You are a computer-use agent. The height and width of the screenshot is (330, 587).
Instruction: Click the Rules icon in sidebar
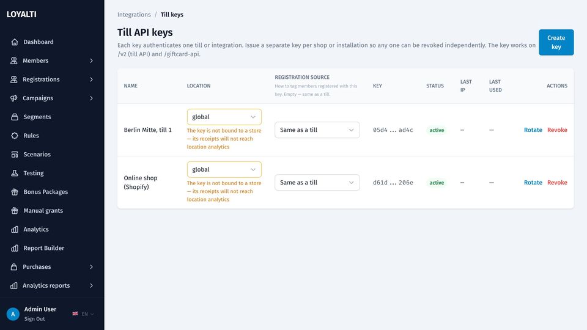pyautogui.click(x=15, y=136)
